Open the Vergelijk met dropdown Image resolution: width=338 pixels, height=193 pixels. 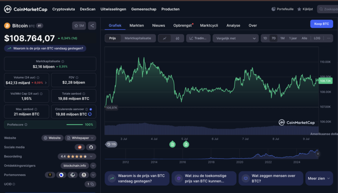tap(236, 38)
